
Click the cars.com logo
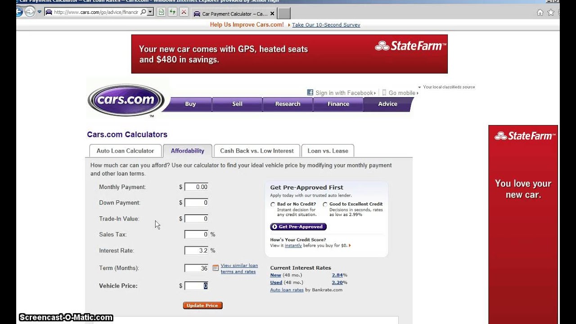(126, 100)
